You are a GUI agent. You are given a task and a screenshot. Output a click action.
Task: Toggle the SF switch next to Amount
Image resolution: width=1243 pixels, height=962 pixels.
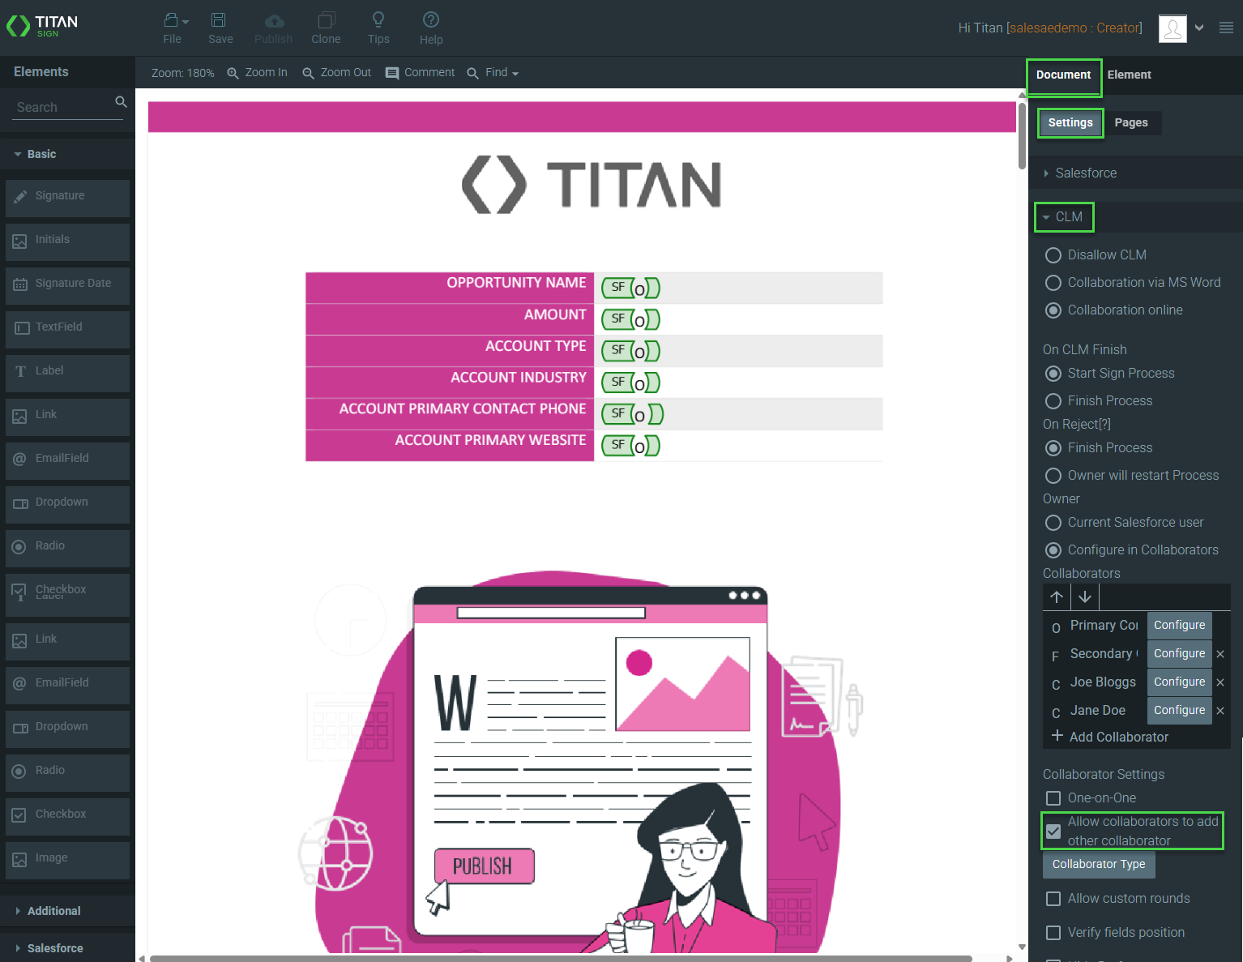[x=630, y=319]
